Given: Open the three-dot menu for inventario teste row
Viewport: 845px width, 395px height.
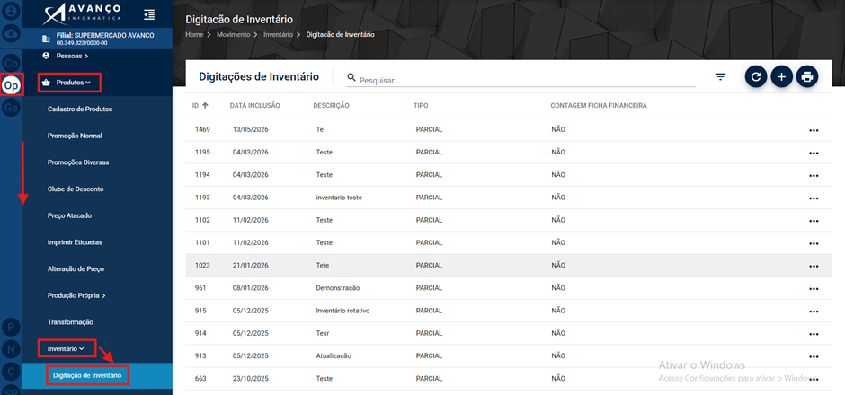Looking at the screenshot, I should pyautogui.click(x=814, y=198).
